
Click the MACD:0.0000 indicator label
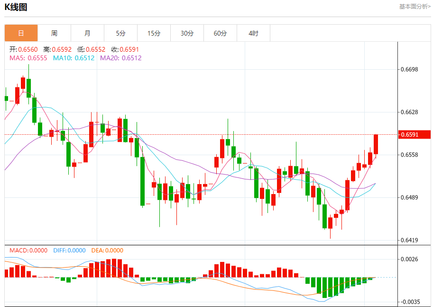[28, 251]
